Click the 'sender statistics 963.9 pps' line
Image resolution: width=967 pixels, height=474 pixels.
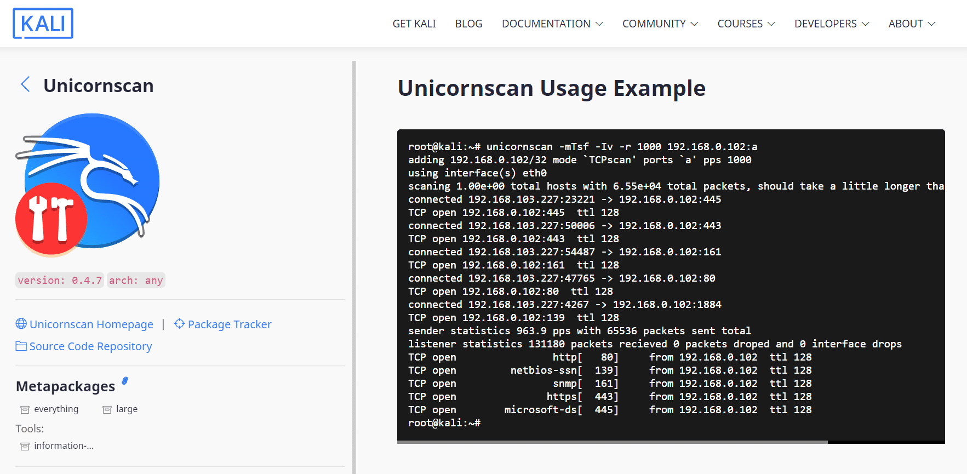coord(580,330)
